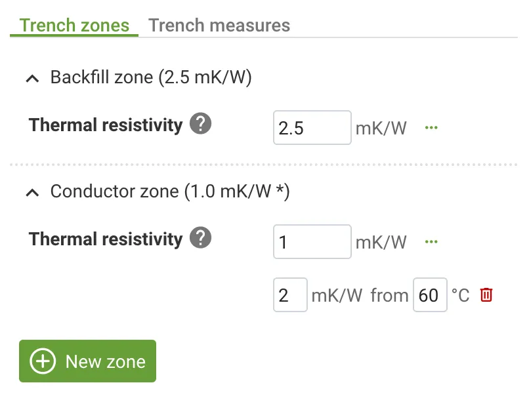Click the conductor resistivity field showing 1
This screenshot has width=529, height=404.
312,241
